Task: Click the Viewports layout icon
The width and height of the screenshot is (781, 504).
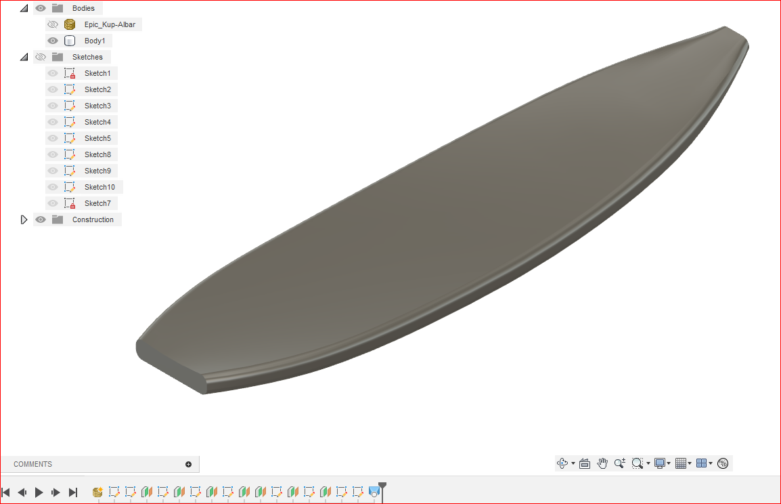Action: [702, 463]
